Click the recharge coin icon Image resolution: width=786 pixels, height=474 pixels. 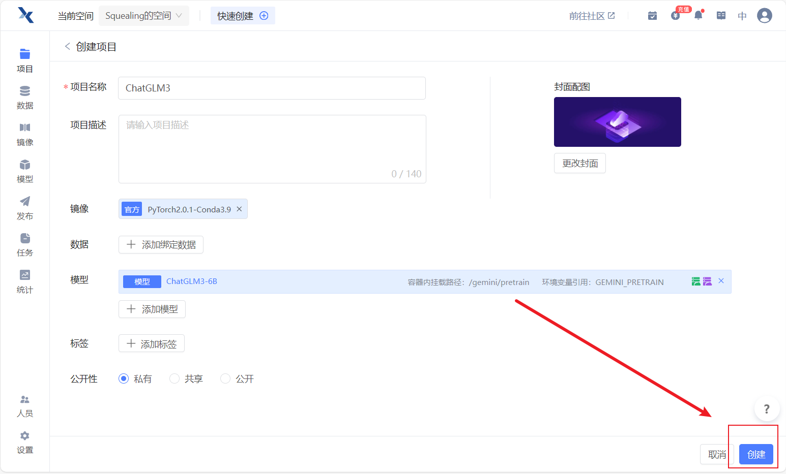point(676,16)
